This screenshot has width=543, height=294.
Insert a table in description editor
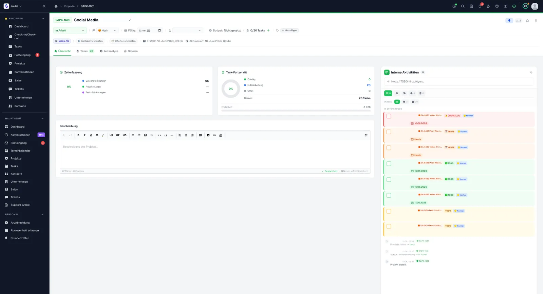(200, 135)
